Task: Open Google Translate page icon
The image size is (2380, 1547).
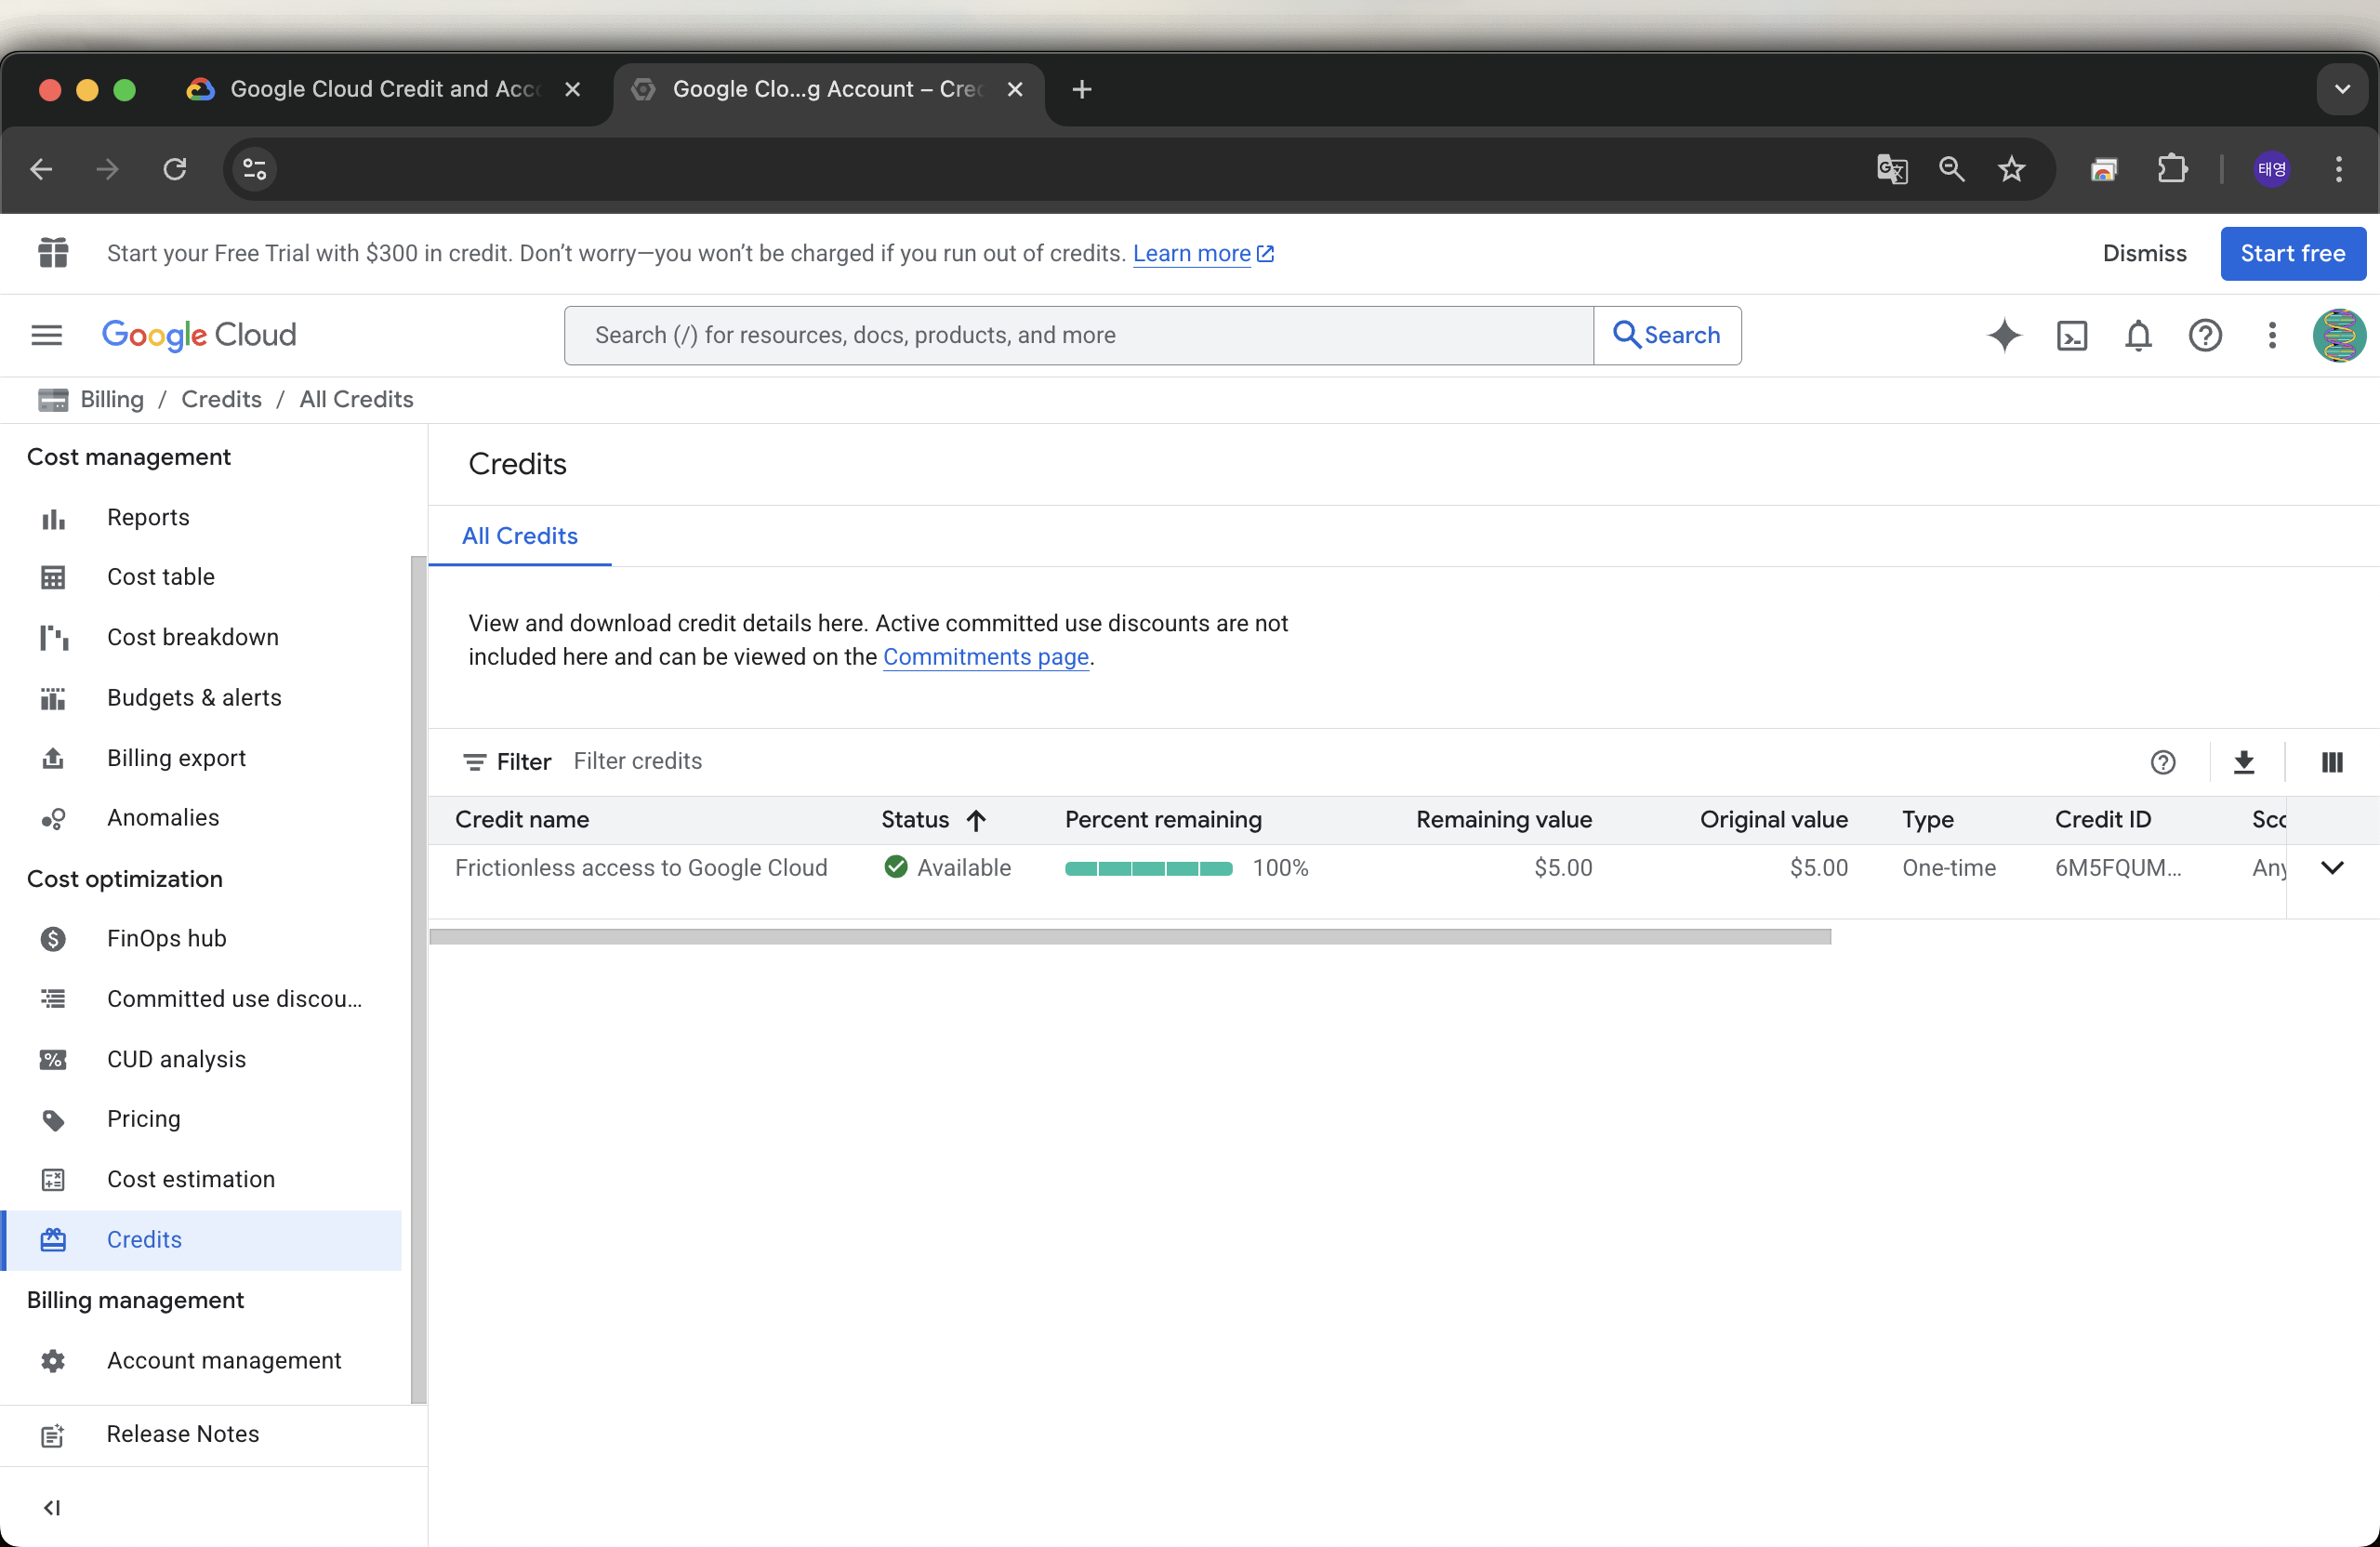Action: (1892, 169)
